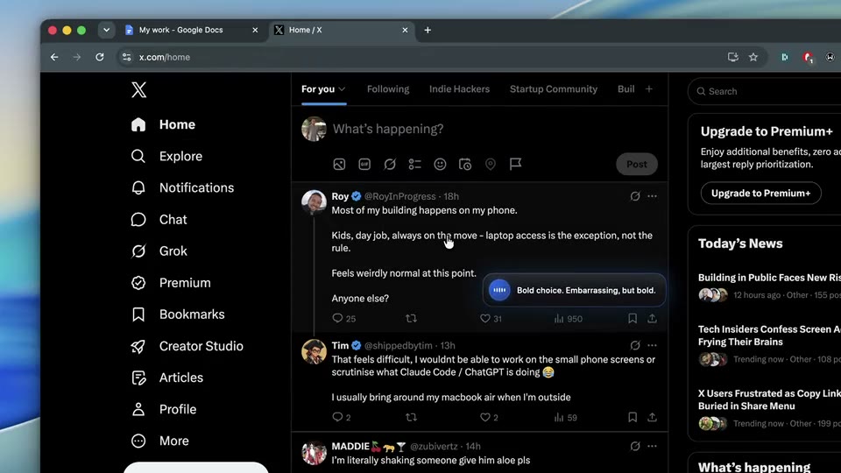Switch to Startup Community tab

(554, 89)
